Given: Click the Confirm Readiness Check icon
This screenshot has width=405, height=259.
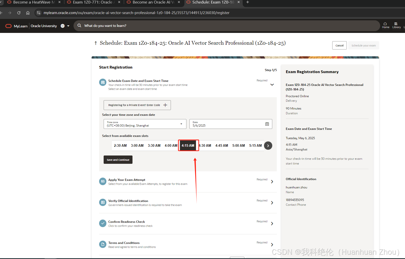Looking at the screenshot, I should (x=103, y=223).
